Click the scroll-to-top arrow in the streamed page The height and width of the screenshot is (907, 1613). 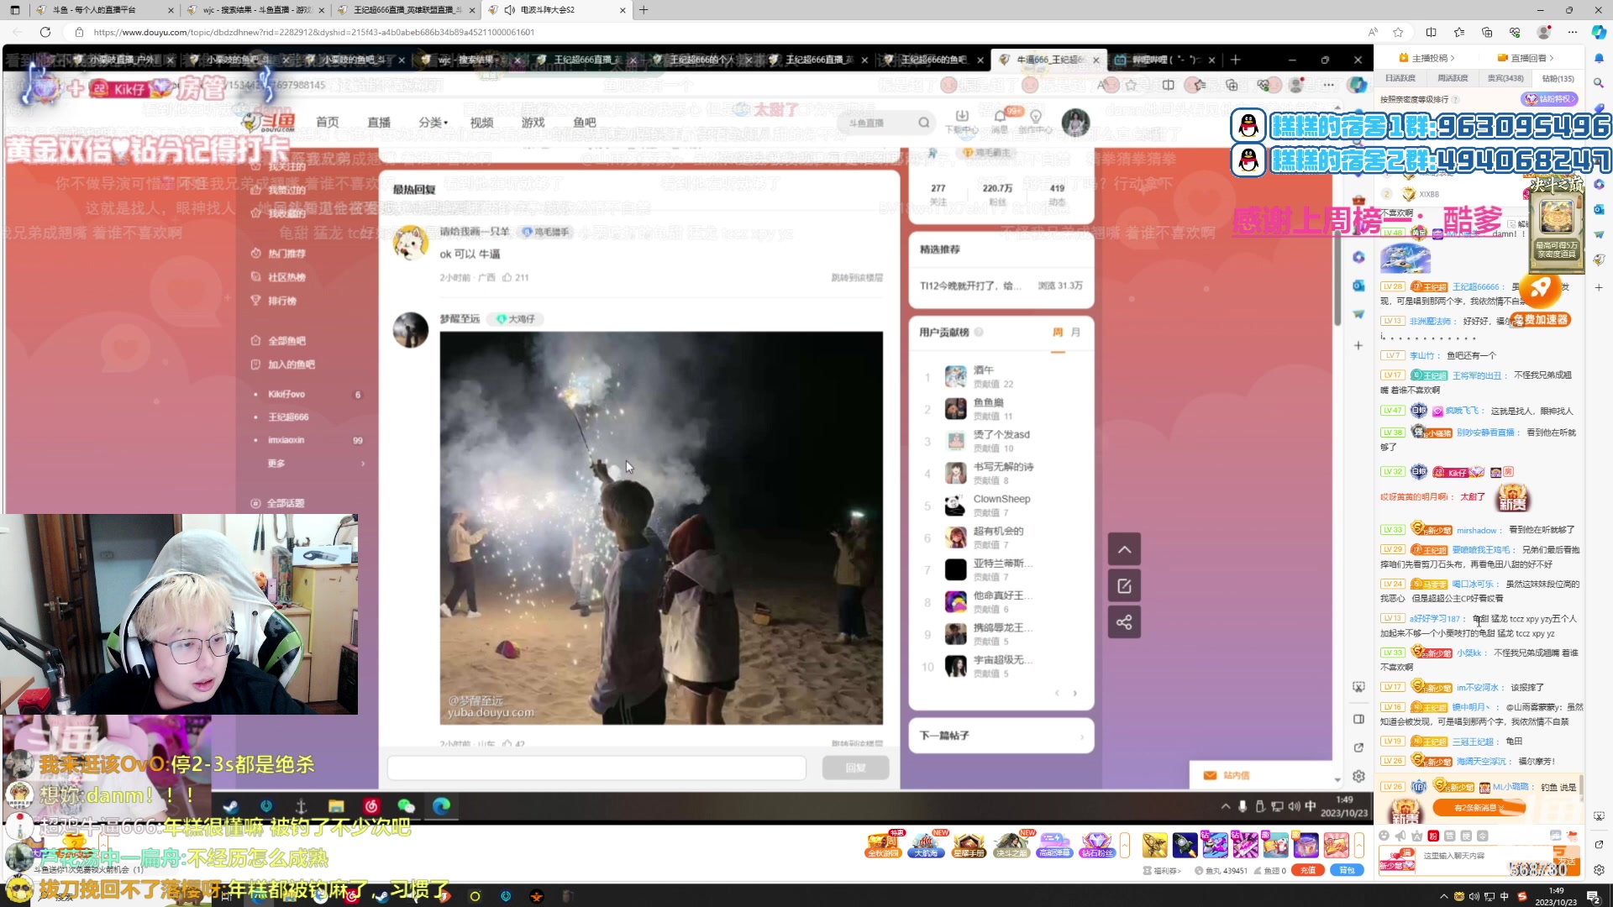[x=1124, y=549]
